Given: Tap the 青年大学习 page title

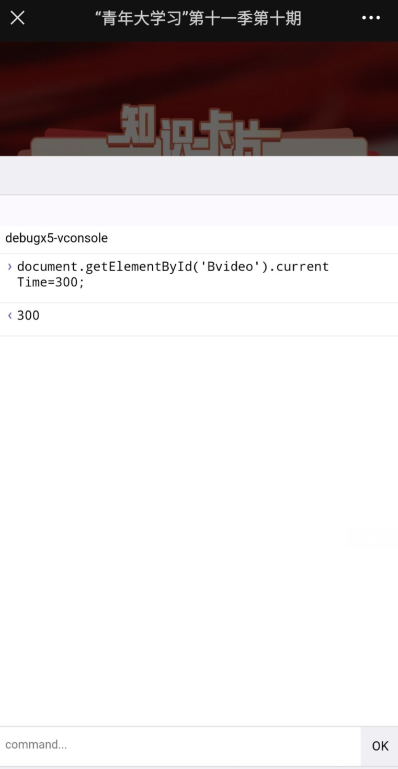Looking at the screenshot, I should tap(198, 18).
